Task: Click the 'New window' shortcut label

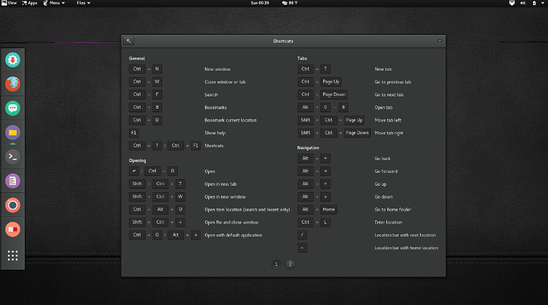Action: pyautogui.click(x=218, y=69)
